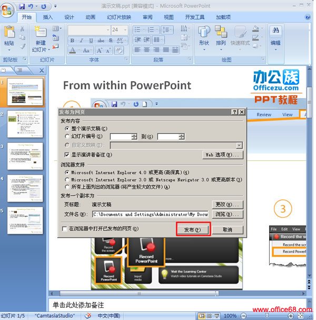This screenshot has height=320, width=316.
Task: Open the Paragraph group dialog launcher
Action: pos(190,59)
